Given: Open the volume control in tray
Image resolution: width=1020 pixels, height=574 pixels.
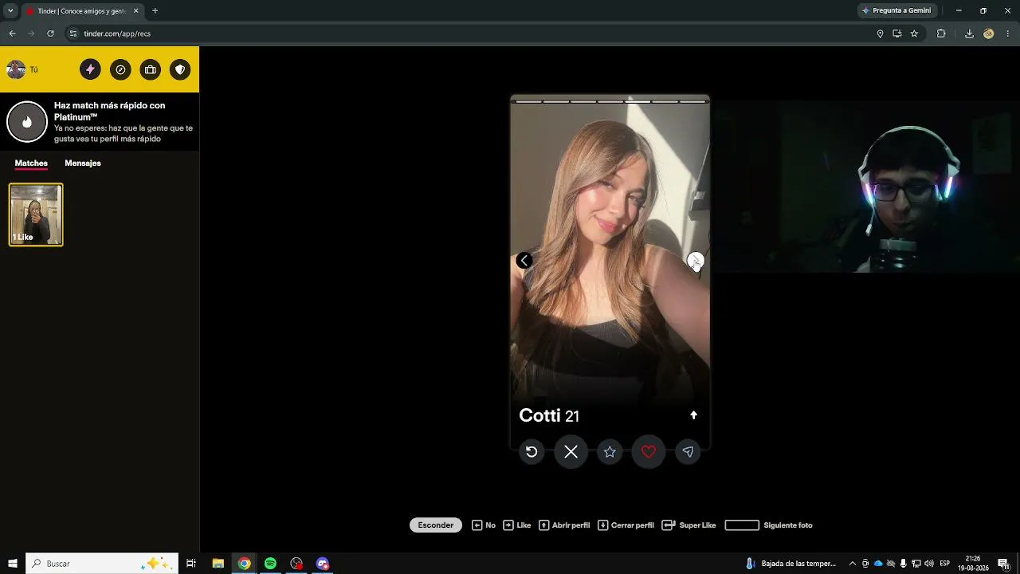Looking at the screenshot, I should coord(928,564).
